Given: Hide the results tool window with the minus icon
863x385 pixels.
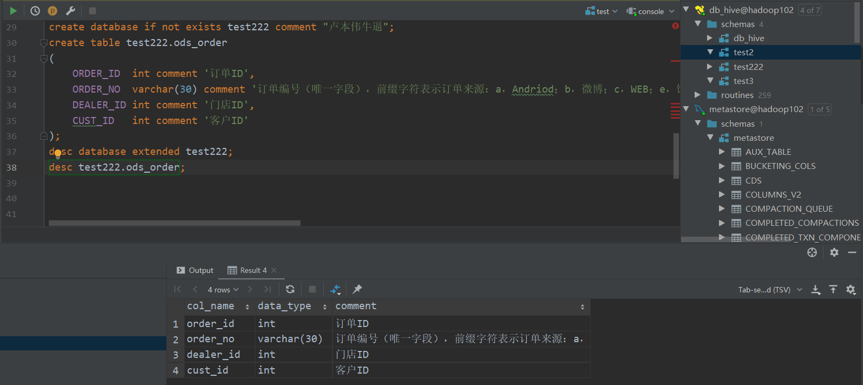Looking at the screenshot, I should coord(852,252).
